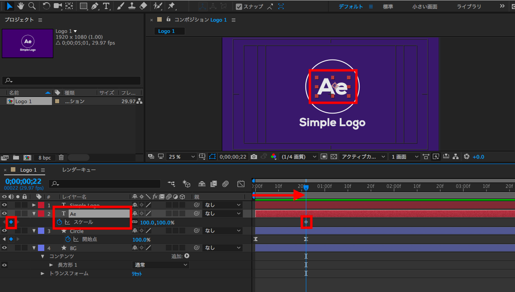Open the 25% magnification dropdown
The height and width of the screenshot is (292, 515).
pos(182,157)
